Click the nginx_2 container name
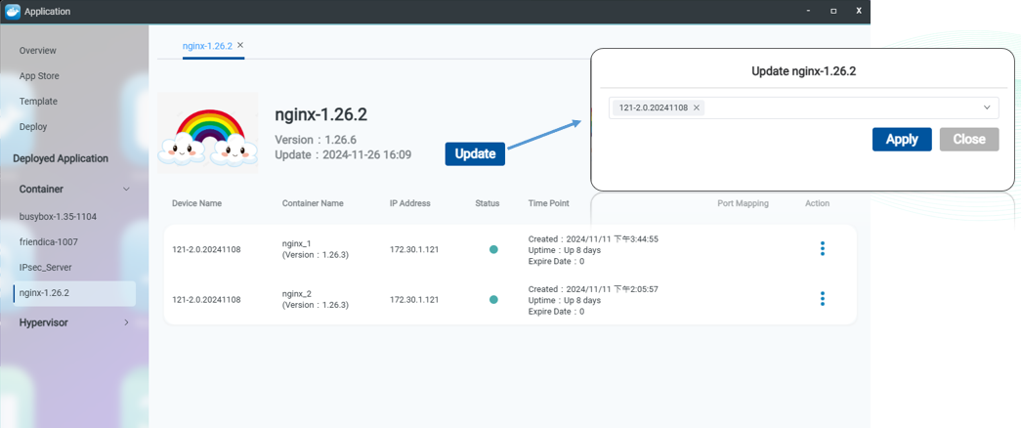 [x=297, y=294]
